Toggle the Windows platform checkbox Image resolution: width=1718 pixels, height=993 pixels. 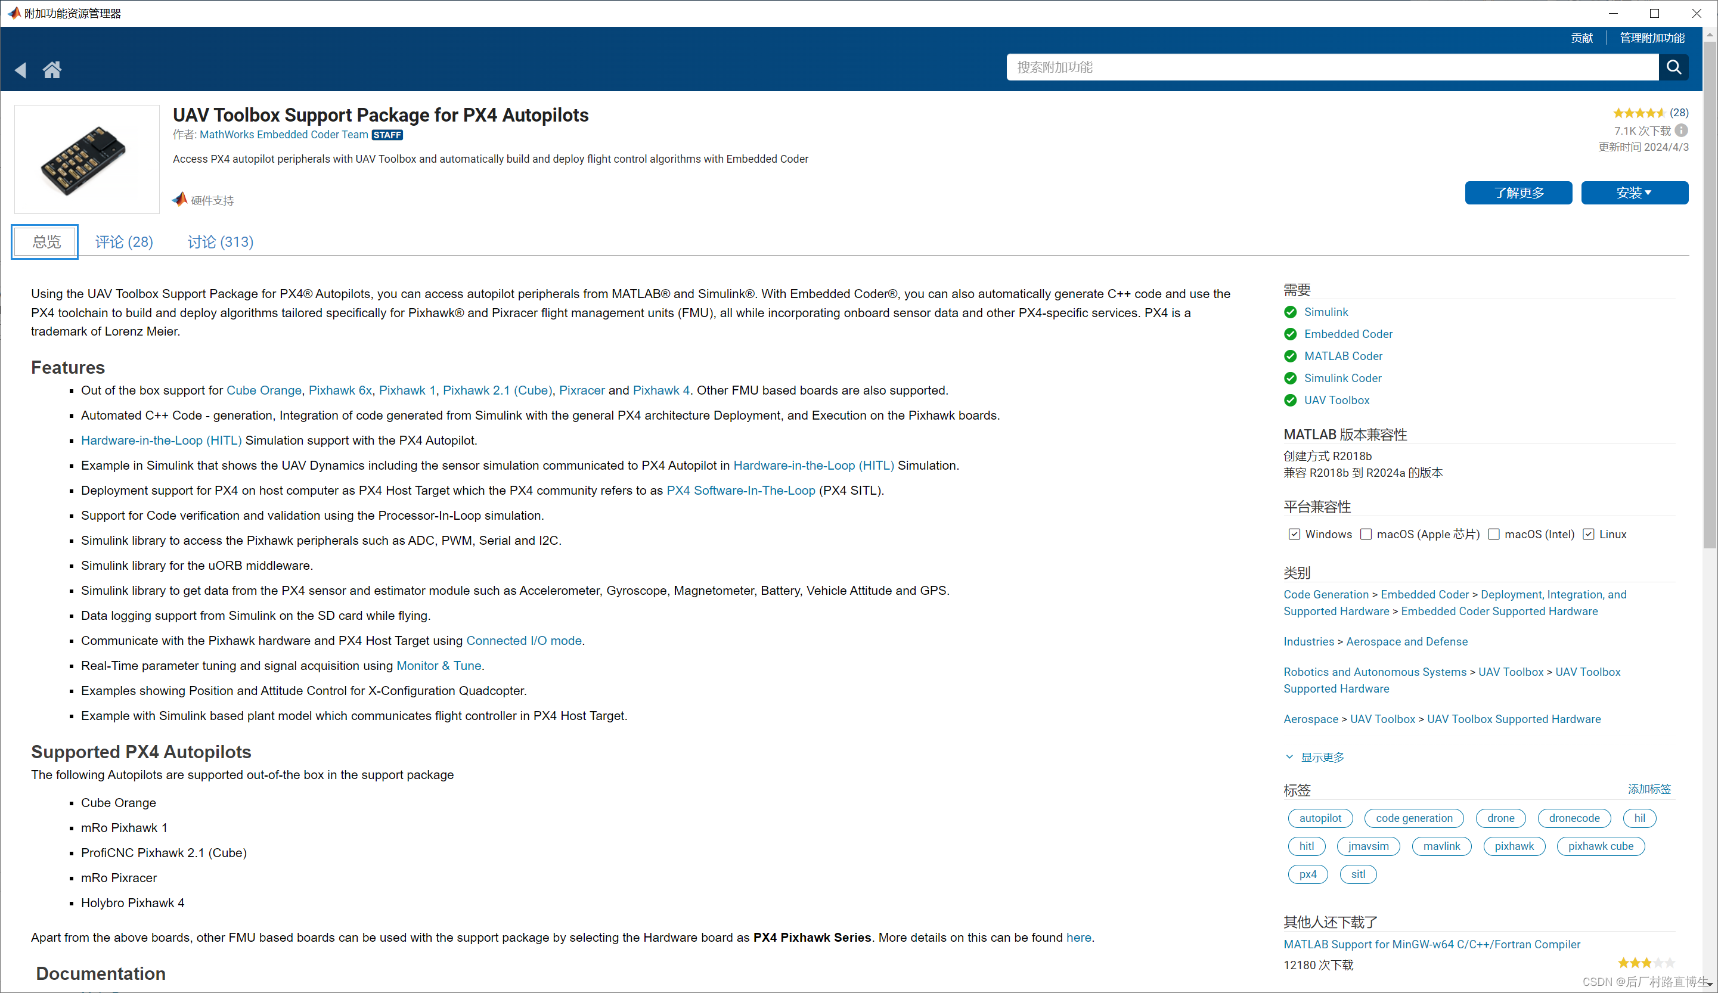pos(1294,534)
